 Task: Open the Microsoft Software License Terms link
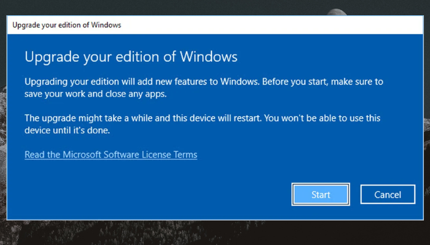(111, 155)
